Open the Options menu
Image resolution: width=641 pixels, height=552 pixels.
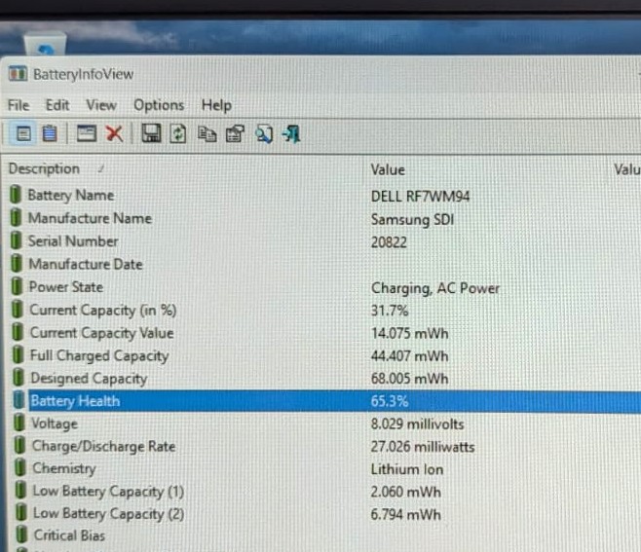tap(159, 105)
